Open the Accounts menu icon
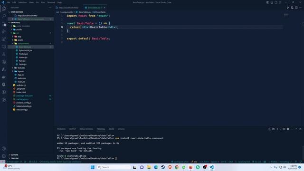 4,149
